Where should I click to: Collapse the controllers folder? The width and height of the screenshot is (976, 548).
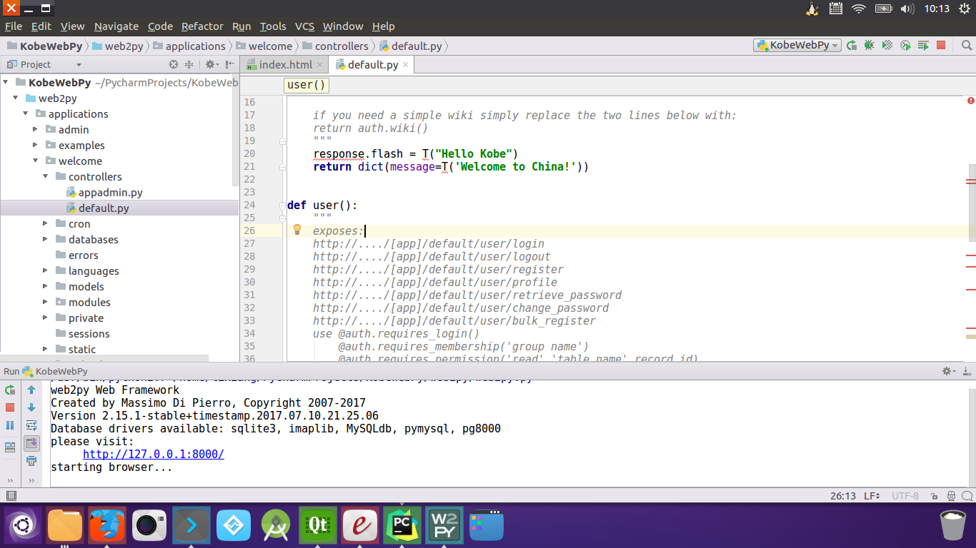click(45, 176)
